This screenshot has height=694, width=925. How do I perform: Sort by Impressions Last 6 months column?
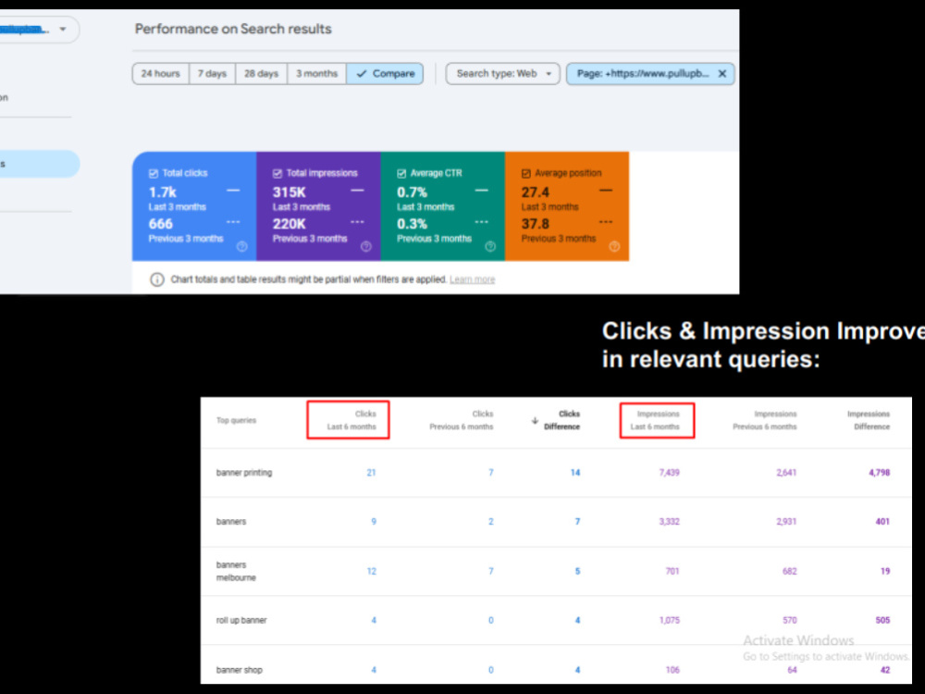655,420
